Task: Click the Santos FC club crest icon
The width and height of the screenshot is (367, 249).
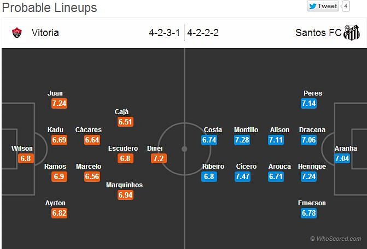Action: pyautogui.click(x=351, y=32)
